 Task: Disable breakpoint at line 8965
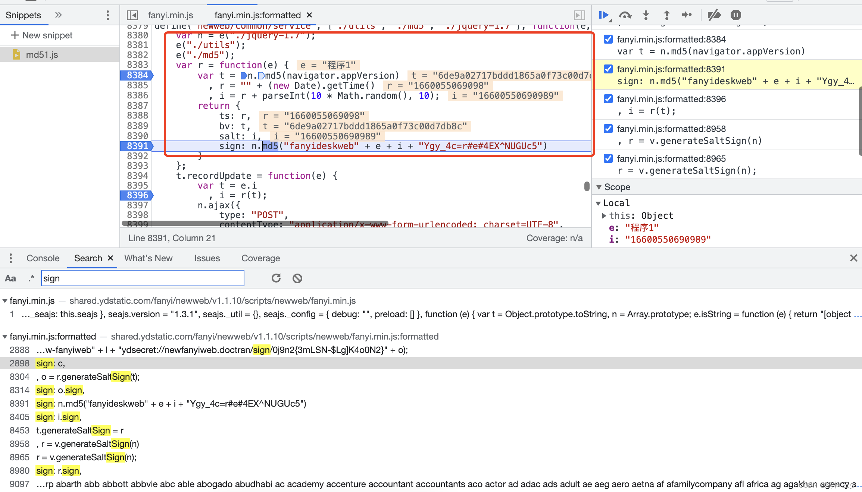click(608, 158)
